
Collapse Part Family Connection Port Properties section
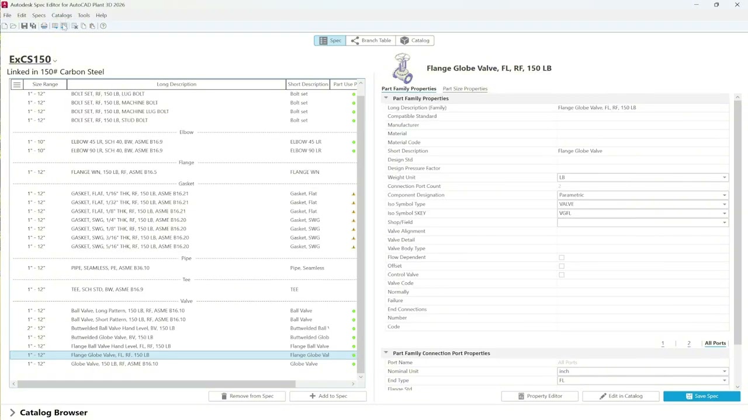386,353
